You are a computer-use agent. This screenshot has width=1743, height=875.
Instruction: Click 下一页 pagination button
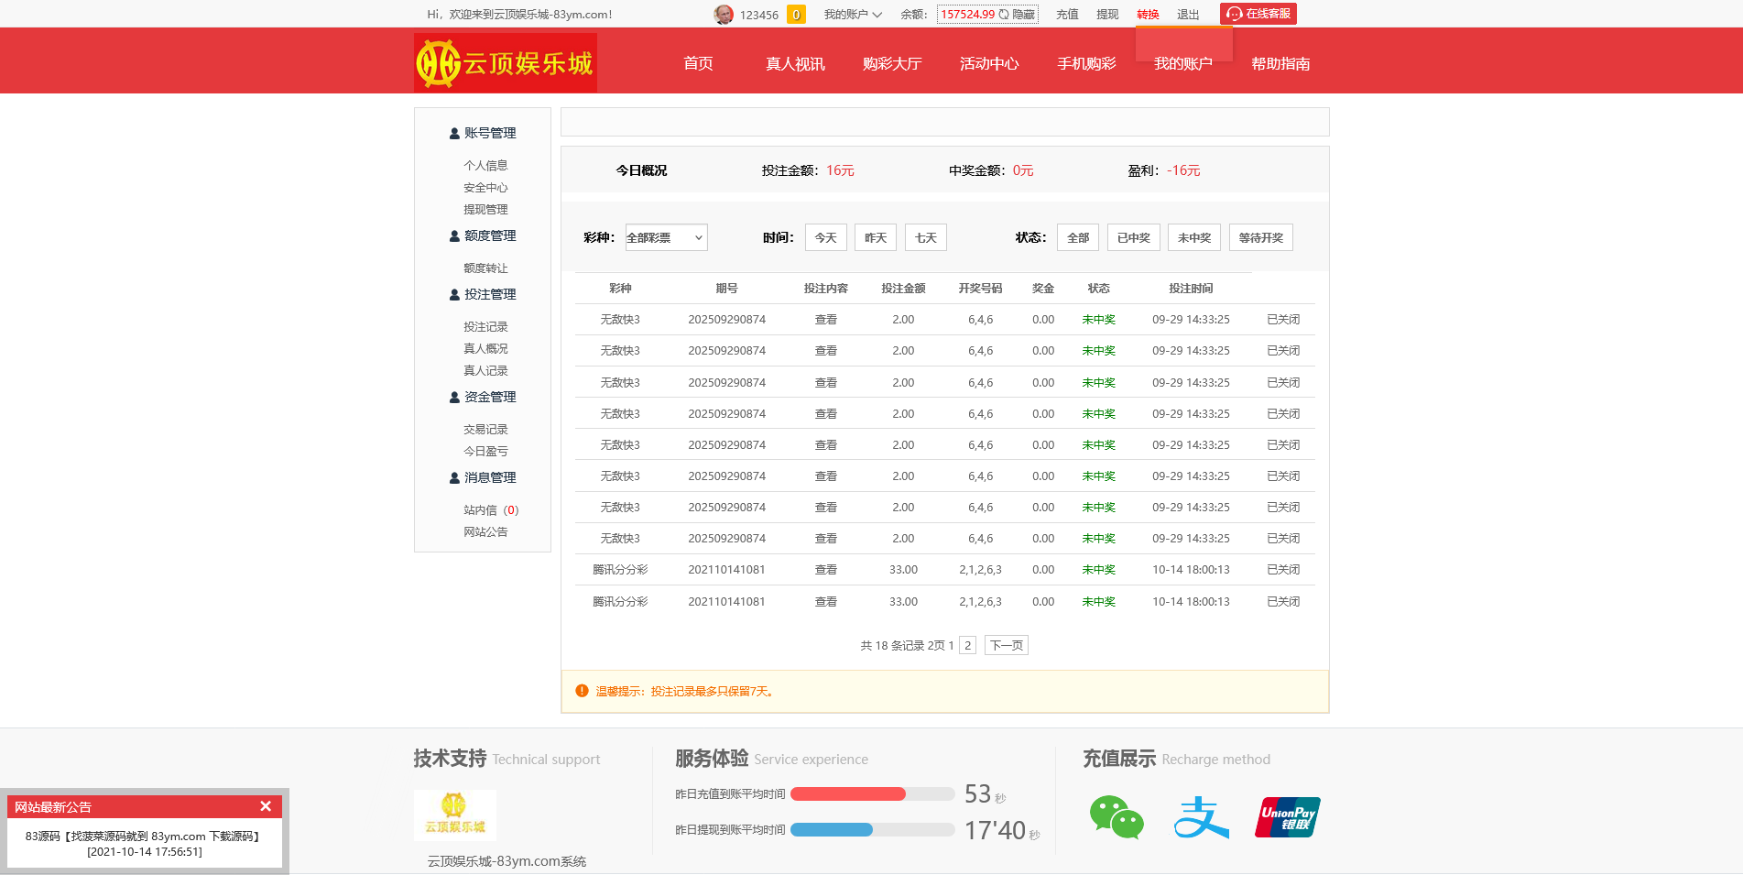(1007, 646)
